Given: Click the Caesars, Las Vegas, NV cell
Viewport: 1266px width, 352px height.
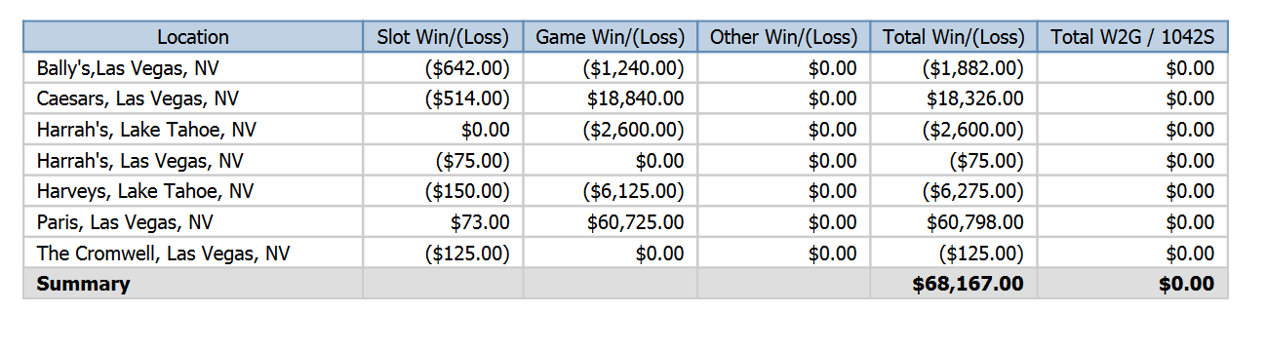Looking at the screenshot, I should pyautogui.click(x=193, y=98).
